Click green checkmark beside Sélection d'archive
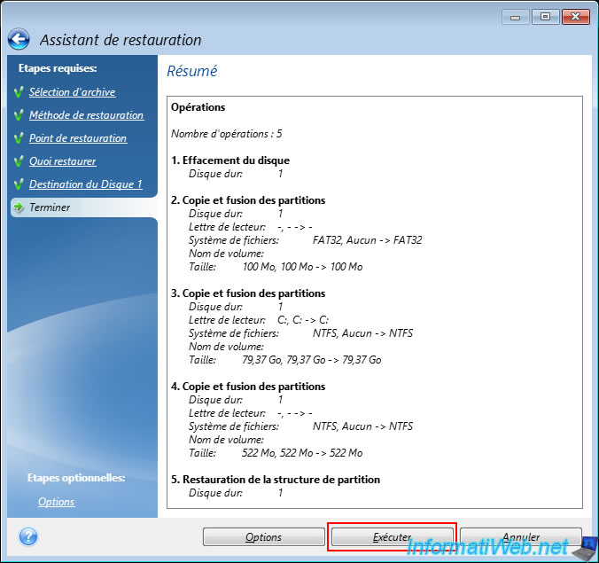The height and width of the screenshot is (563, 599). [x=19, y=92]
